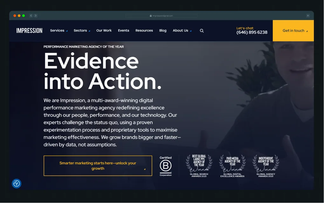Open a new tab with plus icon
This screenshot has width=324, height=203.
pyautogui.click(x=308, y=16)
